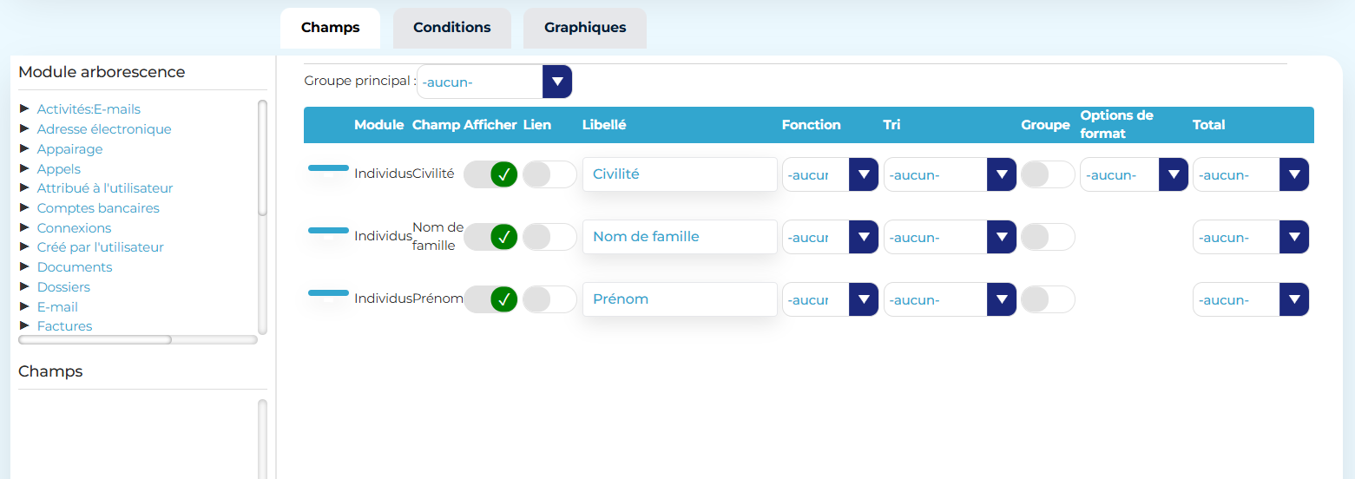Viewport: 1355px width, 479px height.
Task: Turn on Groupe toggle for Prénom row
Action: click(x=1048, y=299)
